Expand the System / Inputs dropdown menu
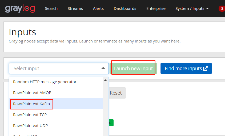225x136 pixels. tap(192, 8)
